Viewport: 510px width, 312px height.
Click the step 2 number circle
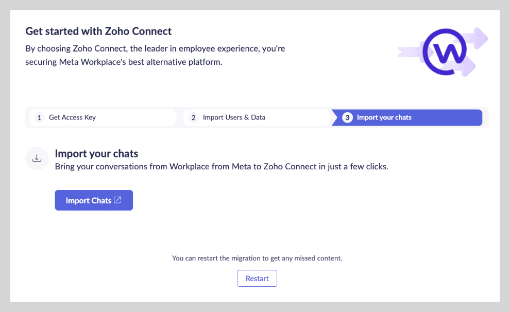[193, 117]
